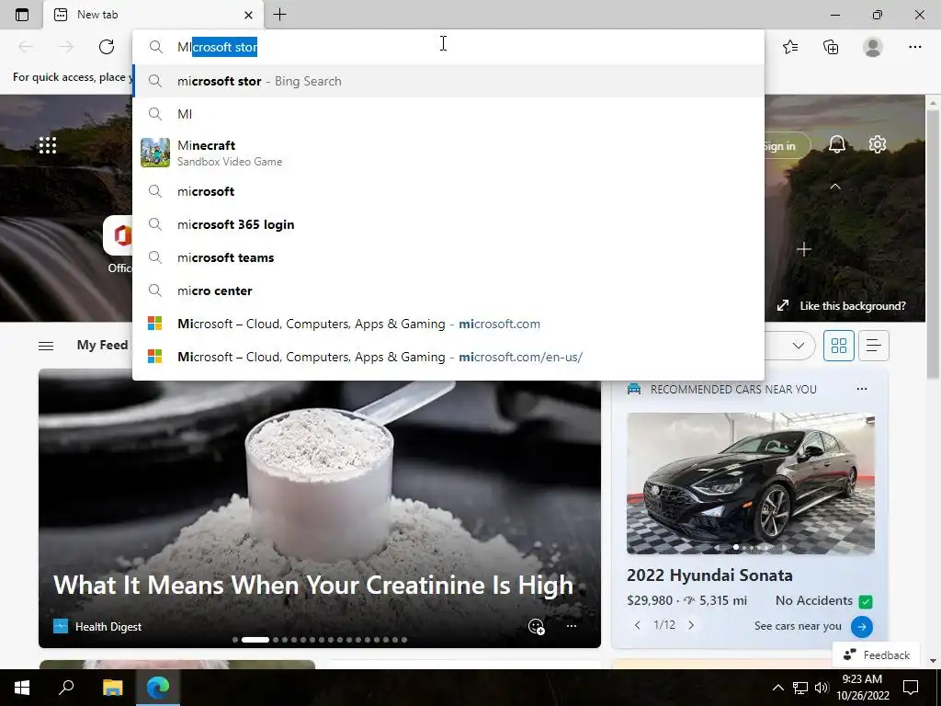Click the Edge taskbar icon

click(x=158, y=688)
